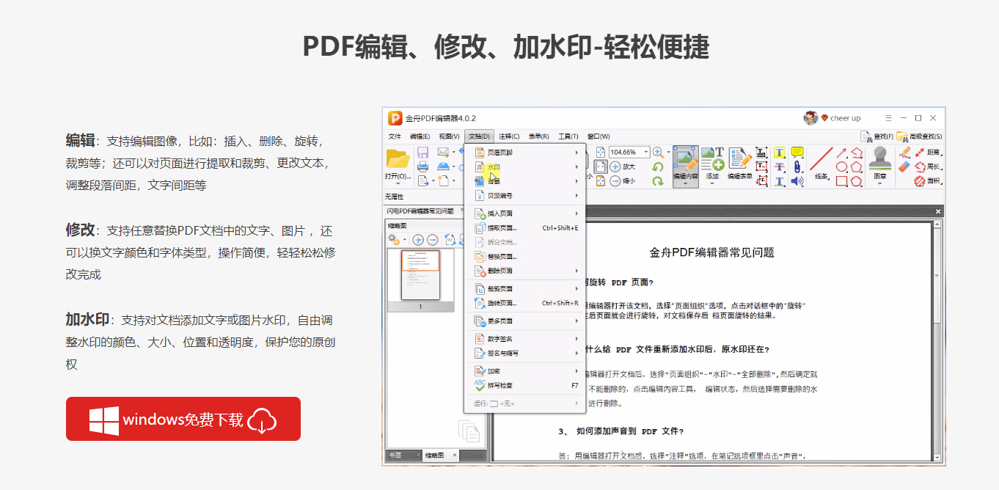Open the 104.66% zoom level dropdown

click(x=646, y=152)
